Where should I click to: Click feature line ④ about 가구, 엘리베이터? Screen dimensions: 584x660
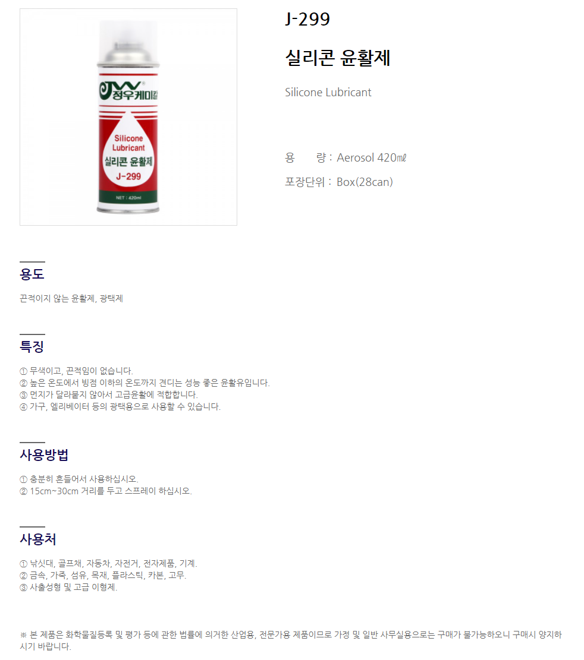coord(120,406)
